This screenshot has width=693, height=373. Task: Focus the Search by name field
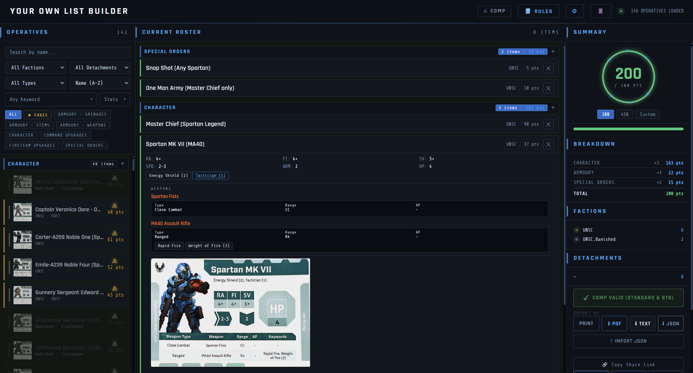[x=67, y=52]
